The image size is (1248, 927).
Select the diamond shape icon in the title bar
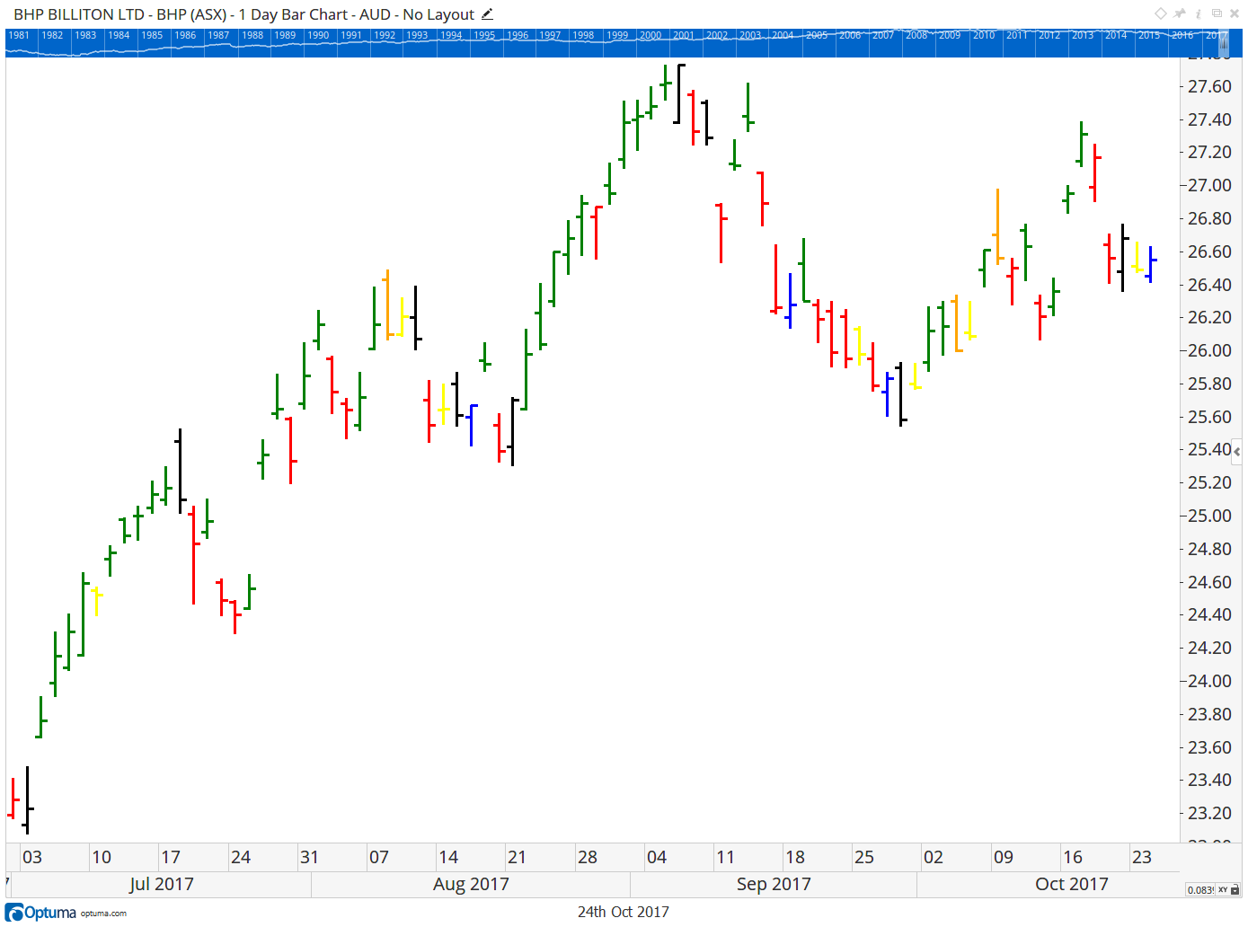tap(1160, 13)
